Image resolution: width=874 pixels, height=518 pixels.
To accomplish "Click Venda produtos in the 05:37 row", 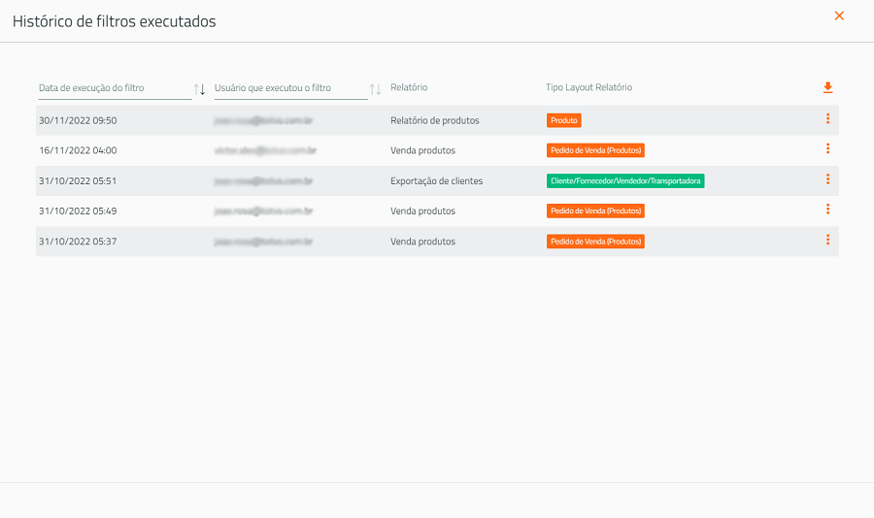I will [422, 242].
